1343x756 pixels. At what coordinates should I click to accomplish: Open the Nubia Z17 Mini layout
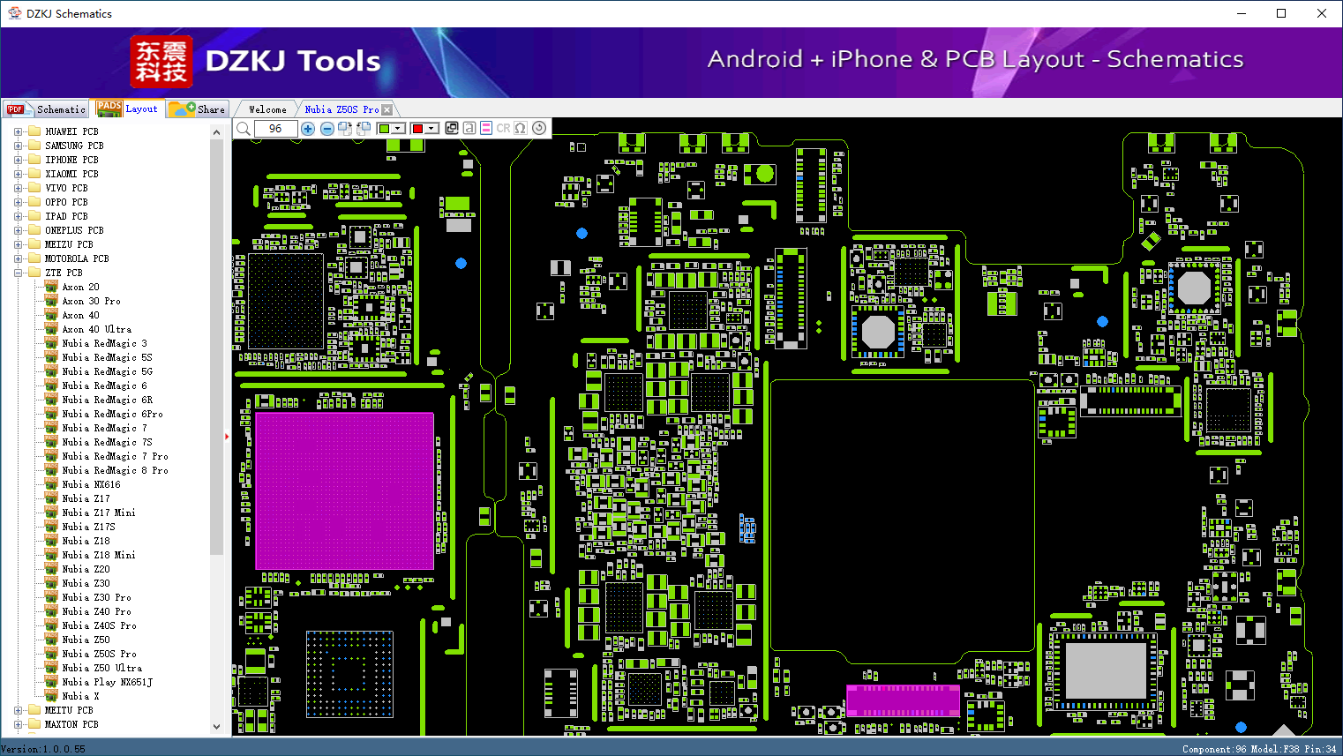click(99, 513)
